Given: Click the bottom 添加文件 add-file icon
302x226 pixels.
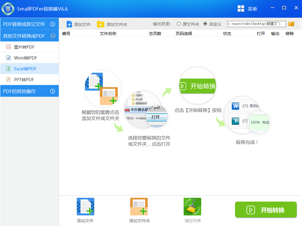Looking at the screenshot, I should [x=85, y=206].
